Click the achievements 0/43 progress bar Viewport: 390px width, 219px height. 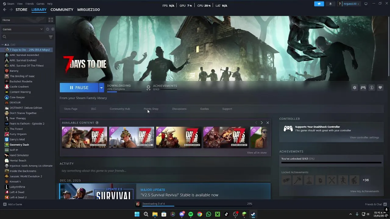pyautogui.click(x=165, y=89)
